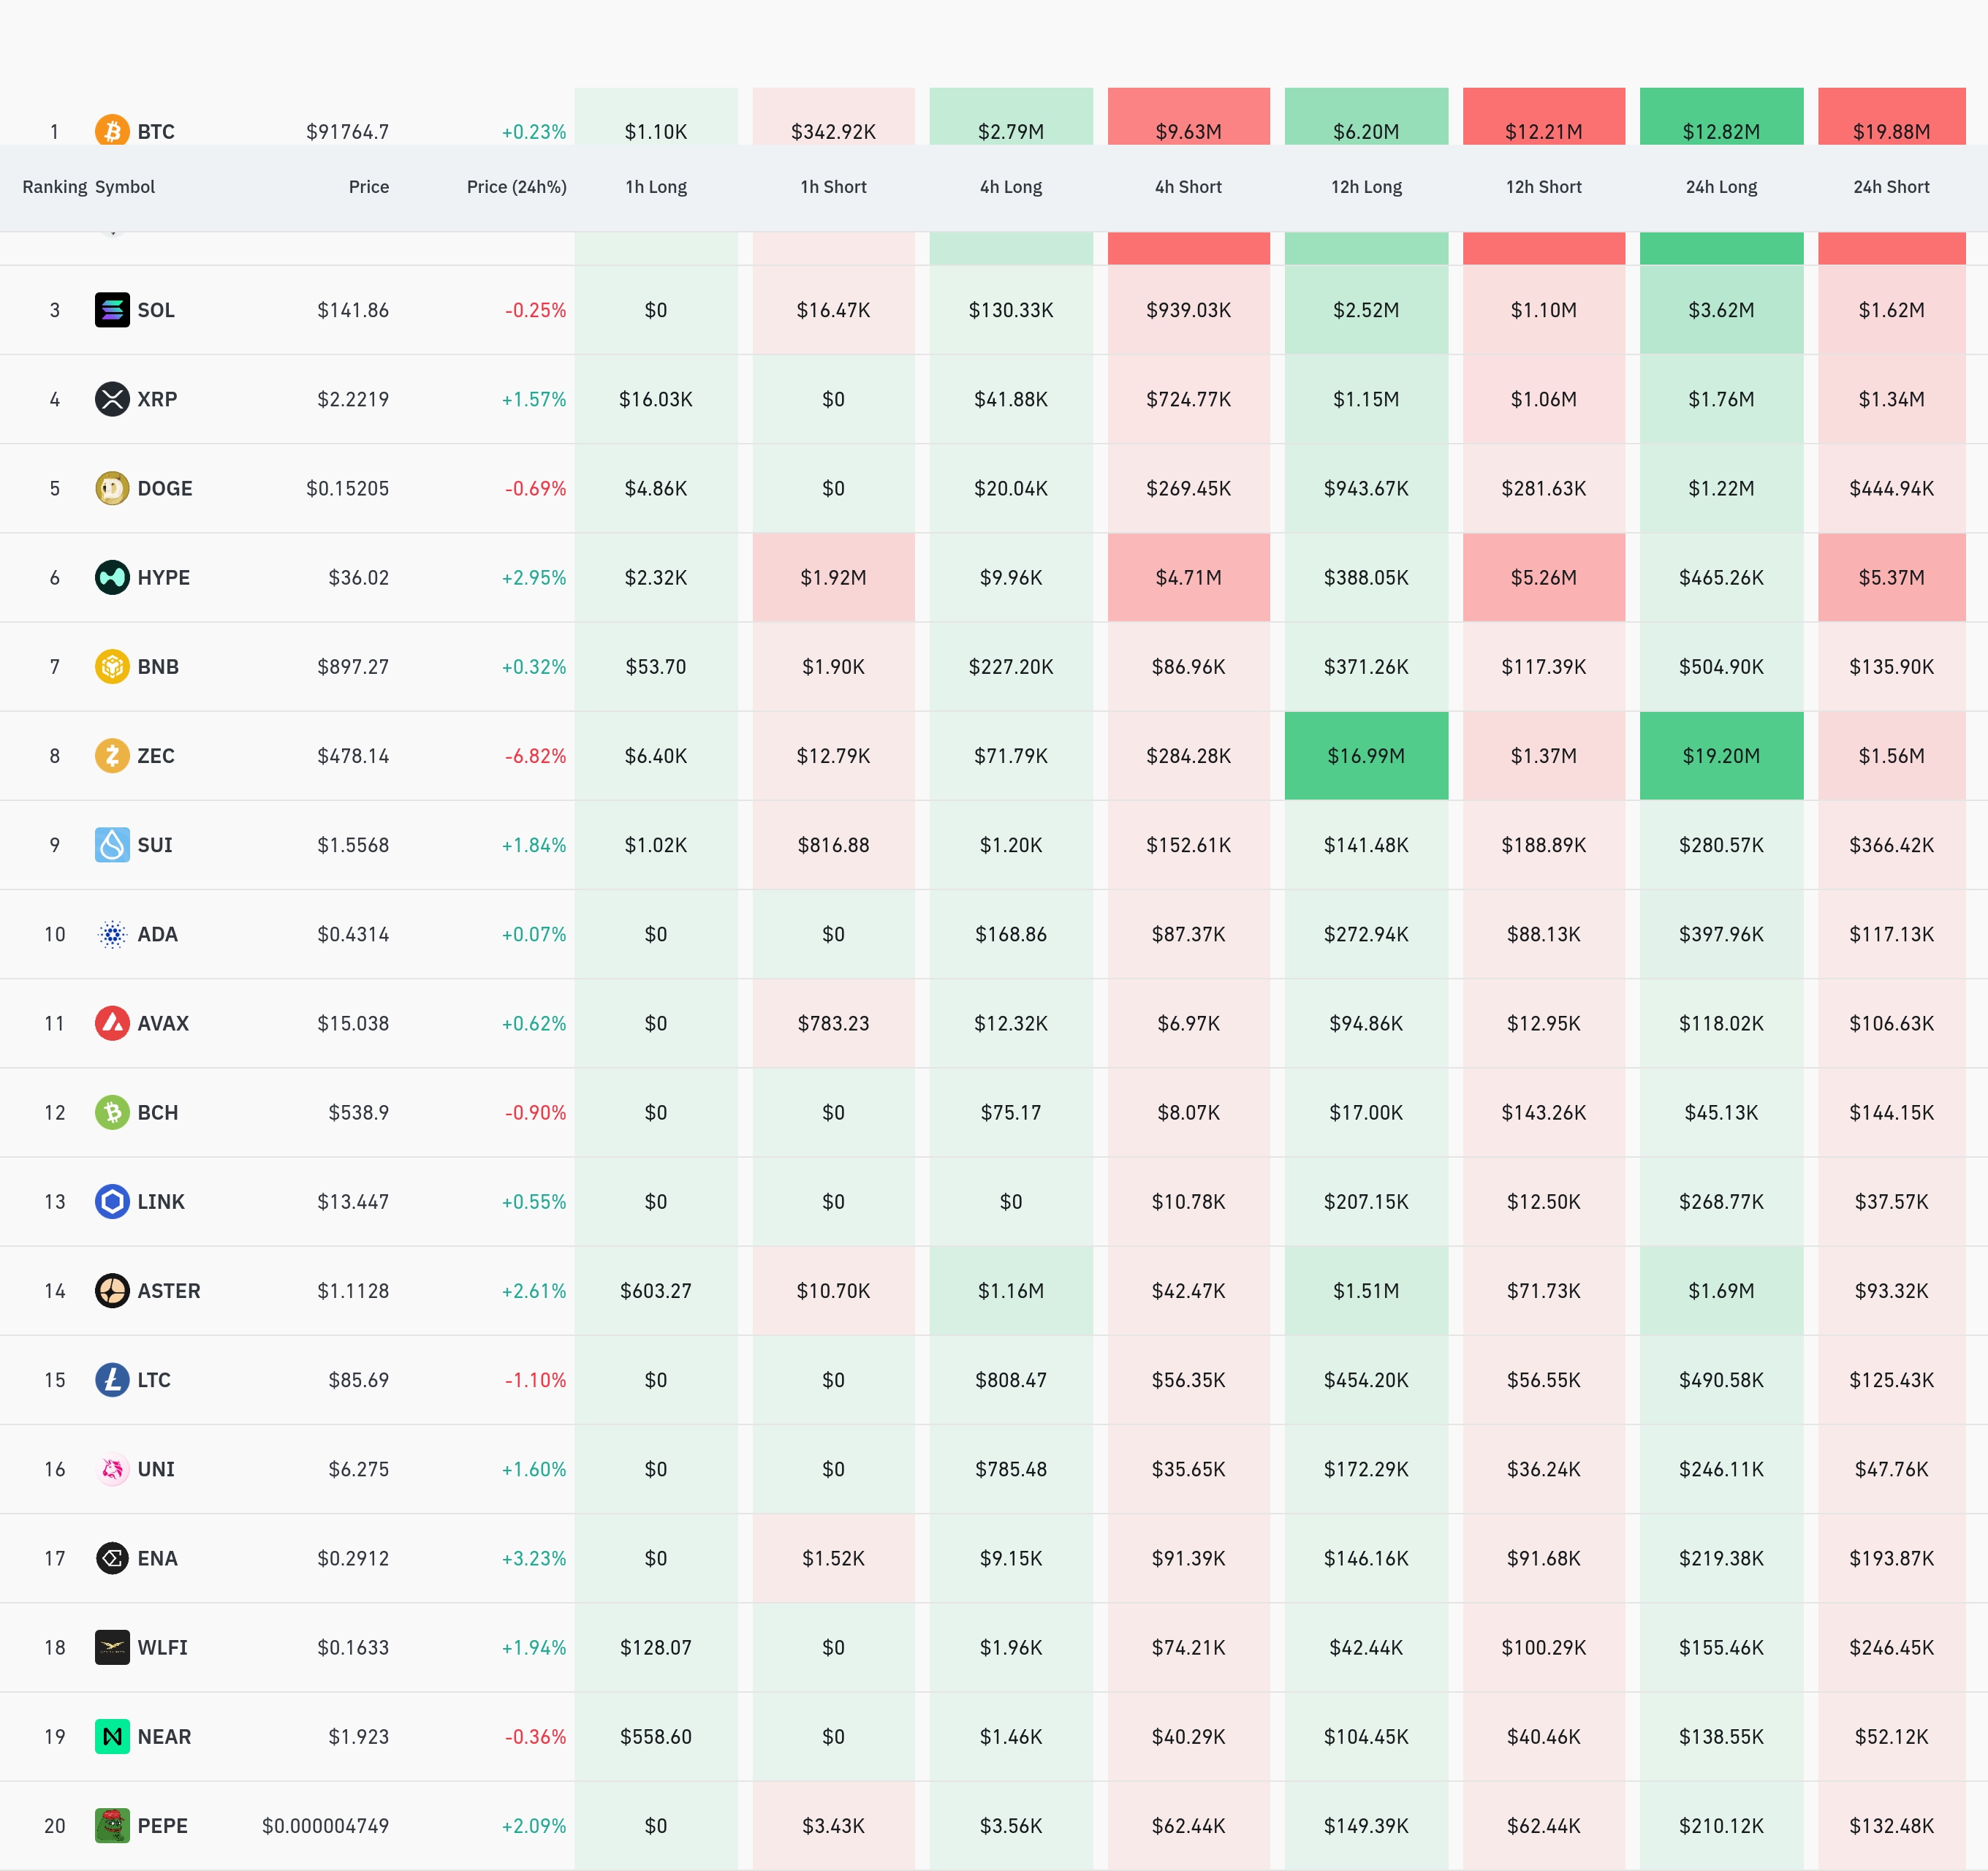
Task: Click the Chainlink LINK icon
Action: [112, 1201]
